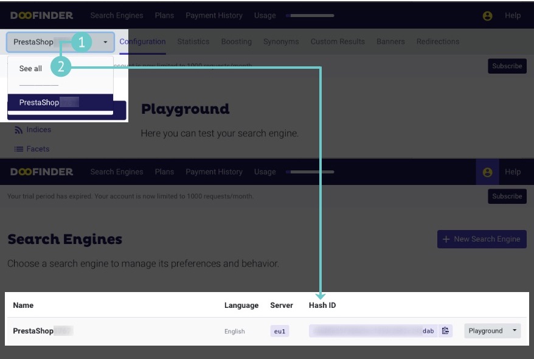The image size is (534, 359).
Task: Click the Server column header
Action: pos(282,305)
